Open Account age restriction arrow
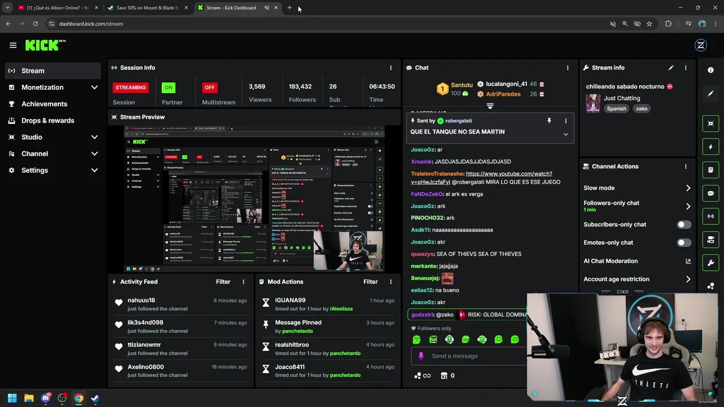The width and height of the screenshot is (724, 407). tap(688, 279)
